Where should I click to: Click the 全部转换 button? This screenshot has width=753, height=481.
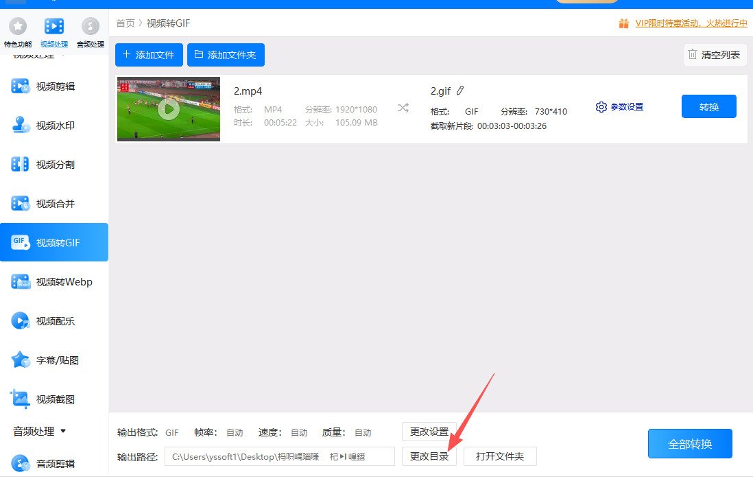tap(690, 444)
